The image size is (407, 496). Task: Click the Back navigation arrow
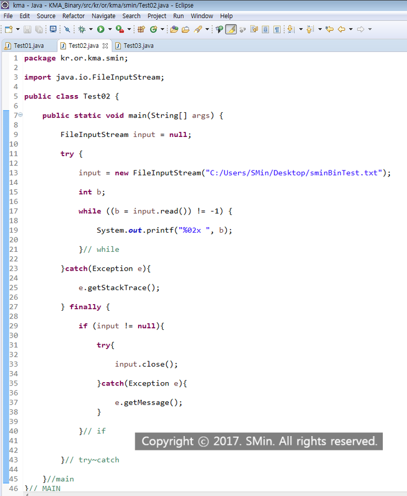(342, 29)
